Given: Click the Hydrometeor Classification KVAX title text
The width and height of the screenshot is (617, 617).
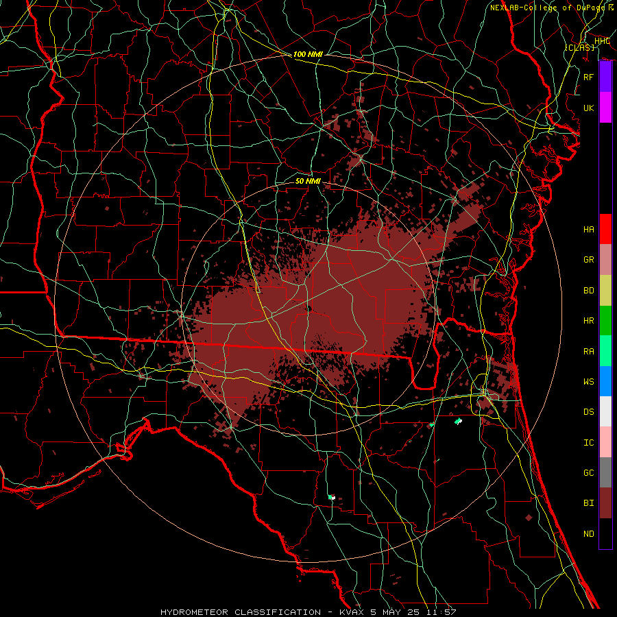Looking at the screenshot, I should click(308, 612).
